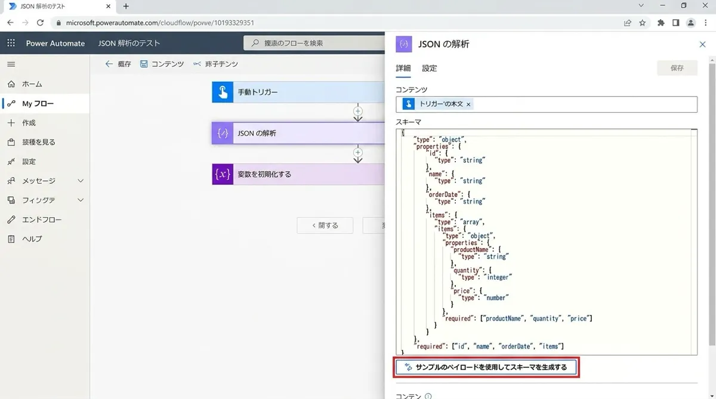Expand the メッセージ sidebar section chevron
The image size is (716, 399).
[x=81, y=181]
